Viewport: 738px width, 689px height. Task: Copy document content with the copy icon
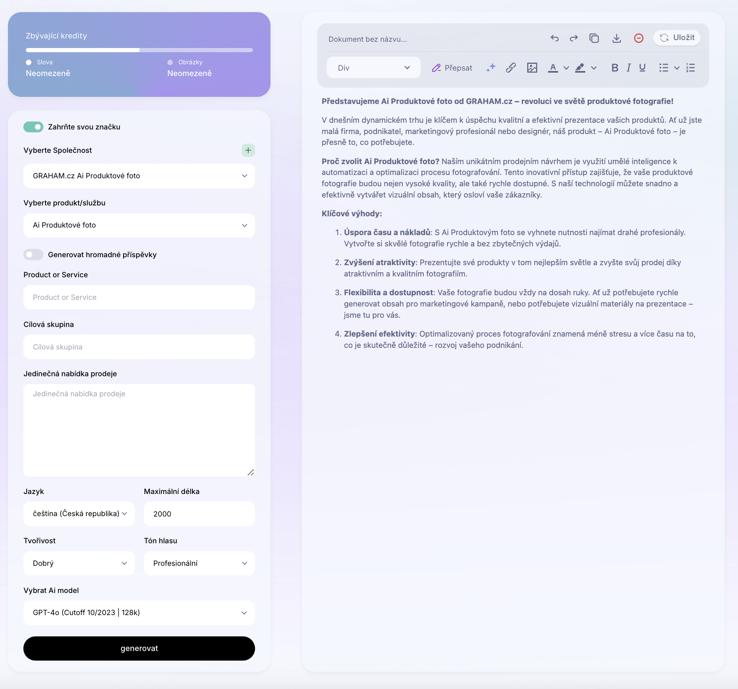(594, 38)
